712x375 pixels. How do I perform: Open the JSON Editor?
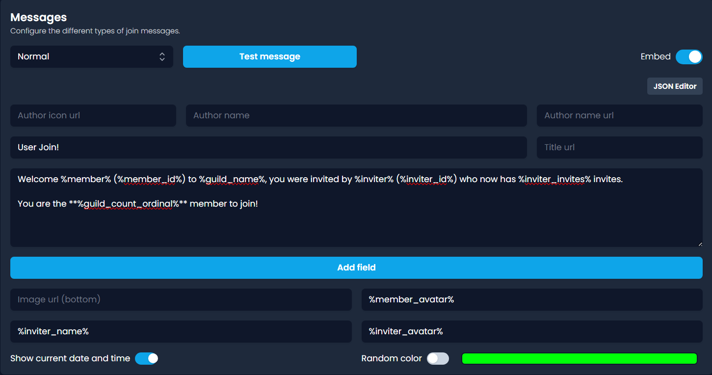click(x=674, y=86)
